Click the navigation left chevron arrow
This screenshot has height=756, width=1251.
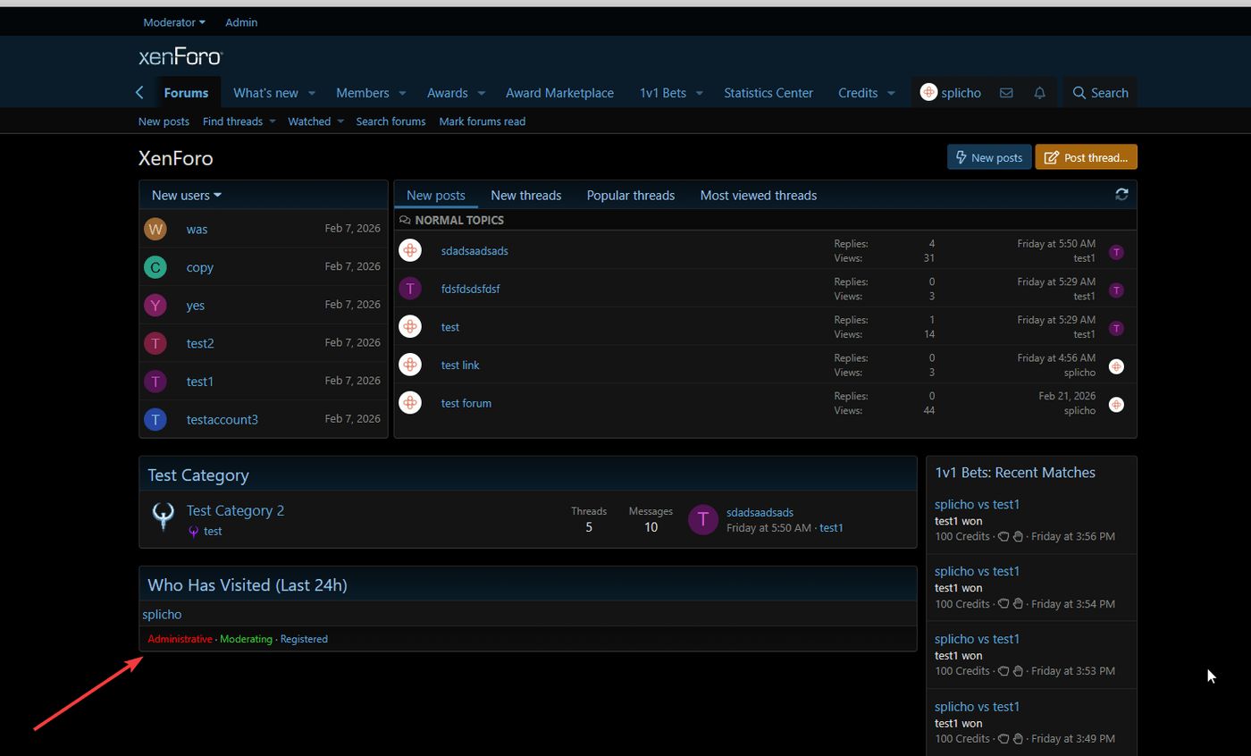[139, 93]
